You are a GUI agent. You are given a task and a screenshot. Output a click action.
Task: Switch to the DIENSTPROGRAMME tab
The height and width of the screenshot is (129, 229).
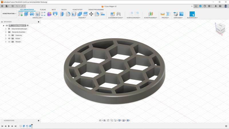[96, 9]
